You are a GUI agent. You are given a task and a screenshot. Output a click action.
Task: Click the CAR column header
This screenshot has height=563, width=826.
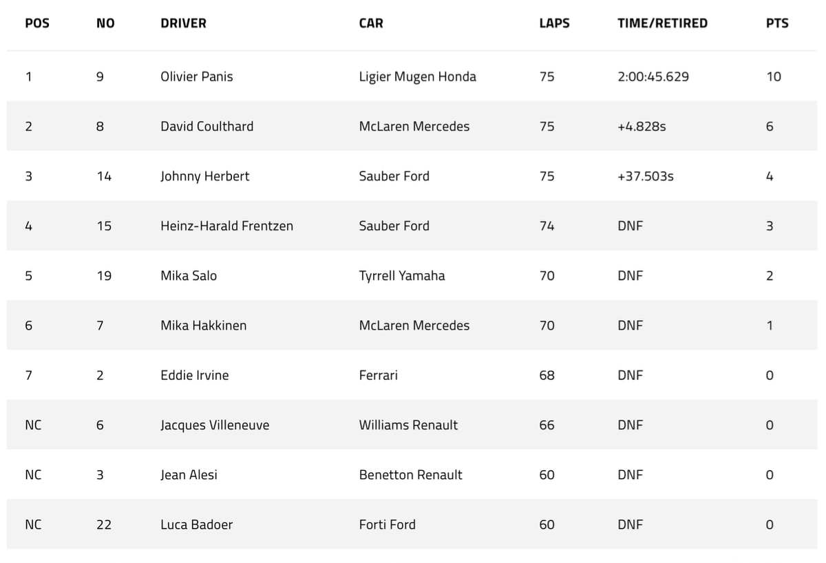[x=371, y=23]
